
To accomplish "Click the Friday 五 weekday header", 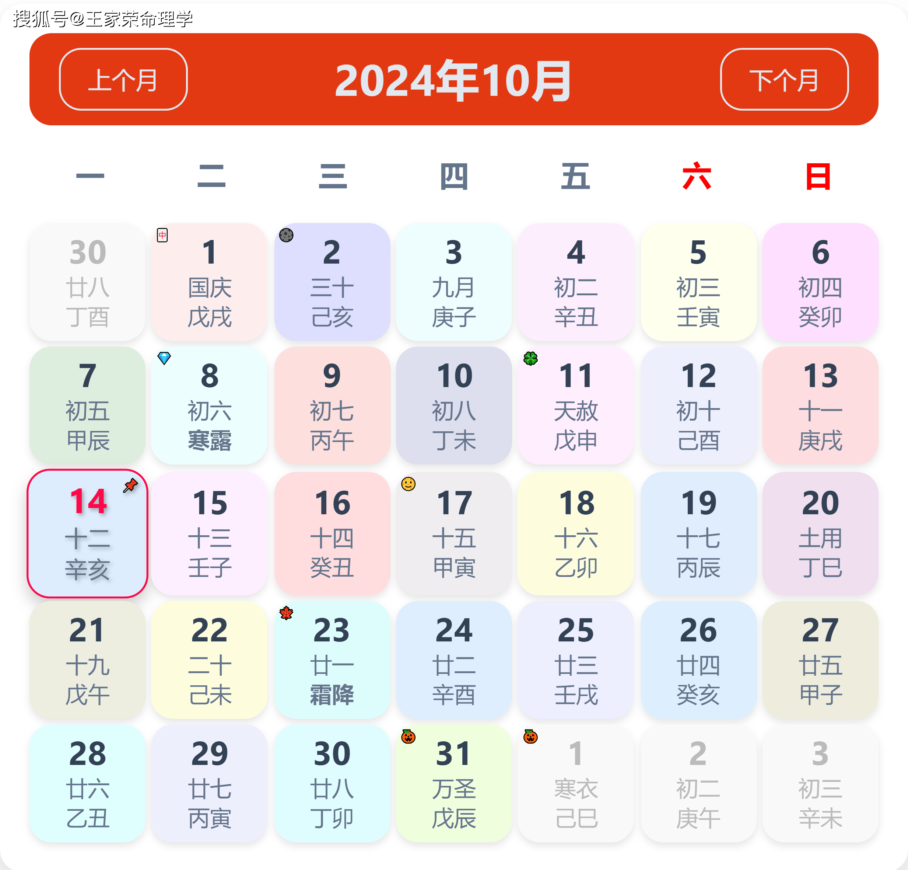I will [x=575, y=176].
